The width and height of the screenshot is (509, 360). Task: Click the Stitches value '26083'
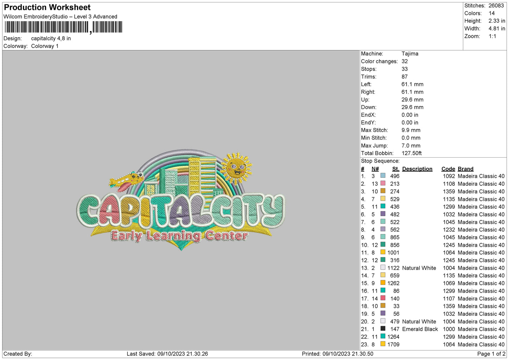496,6
